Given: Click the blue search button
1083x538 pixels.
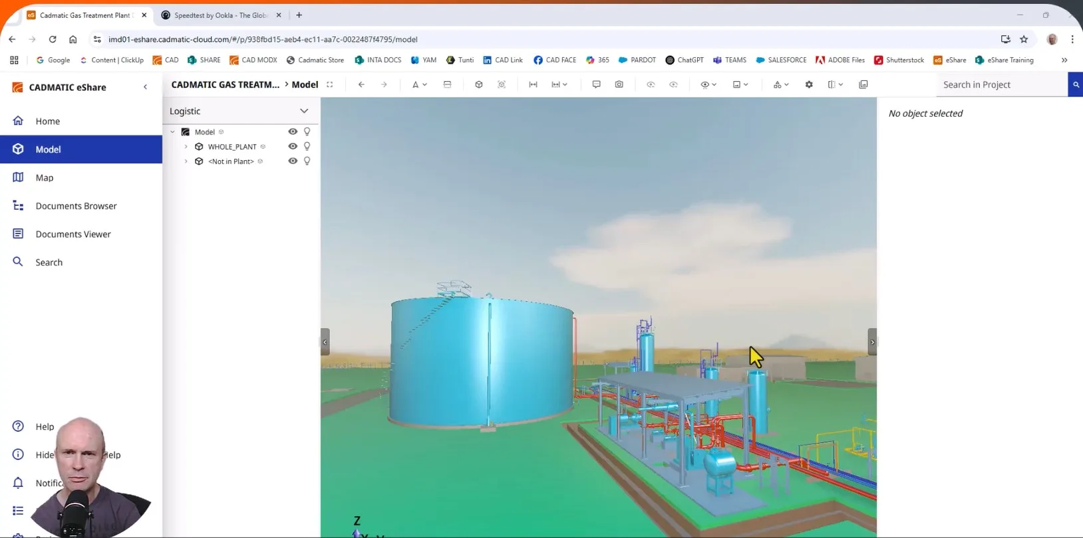Looking at the screenshot, I should point(1075,84).
